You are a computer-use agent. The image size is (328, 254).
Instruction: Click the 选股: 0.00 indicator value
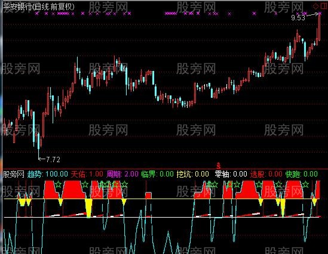point(266,174)
